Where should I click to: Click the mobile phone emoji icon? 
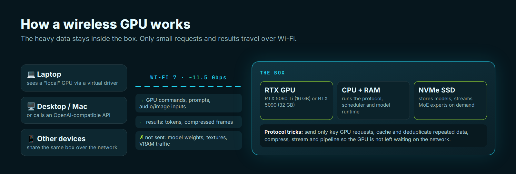point(31,139)
